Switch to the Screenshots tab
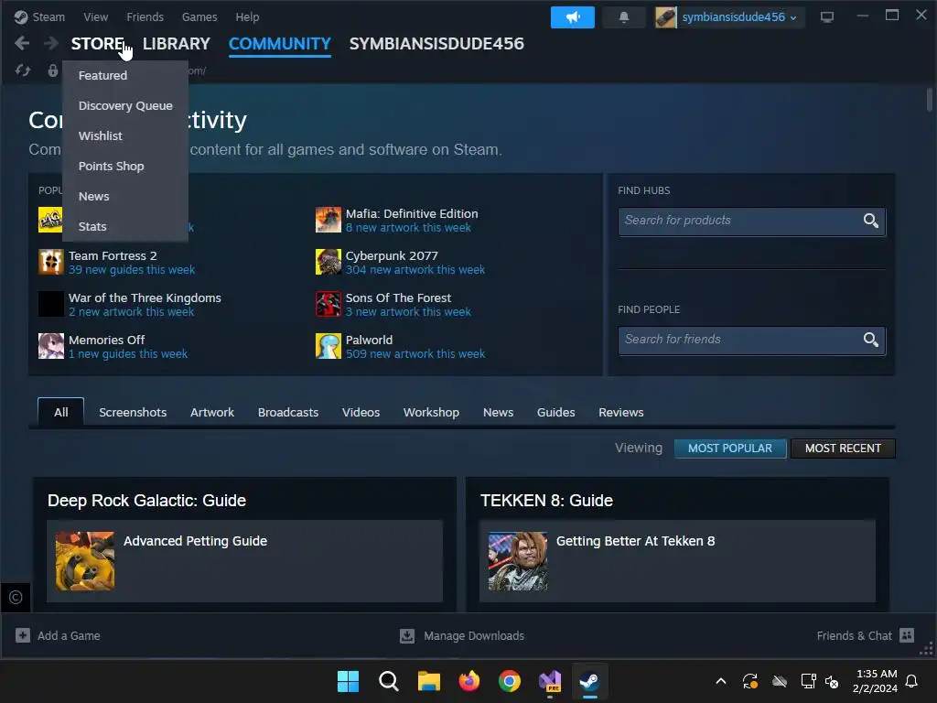Image resolution: width=937 pixels, height=703 pixels. coord(133,413)
